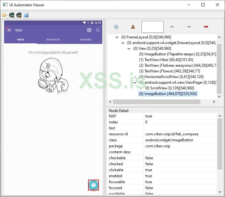The height and width of the screenshot is (197, 225).
Task: Click the Node Detail vertical scrollbar thumb
Action: (x=220, y=144)
